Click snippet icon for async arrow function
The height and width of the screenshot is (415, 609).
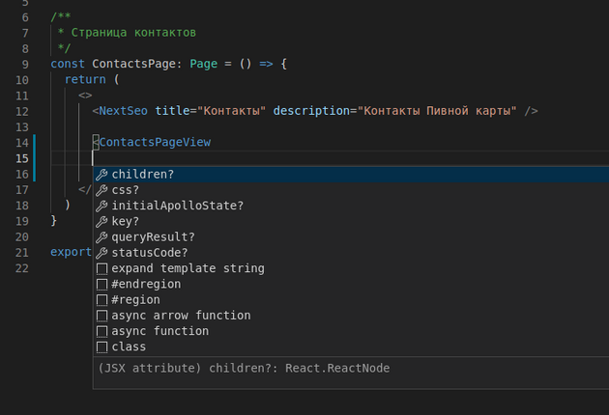click(101, 316)
